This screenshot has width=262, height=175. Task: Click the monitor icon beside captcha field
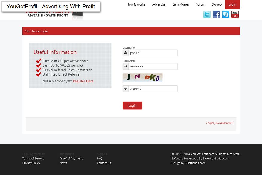126,89
